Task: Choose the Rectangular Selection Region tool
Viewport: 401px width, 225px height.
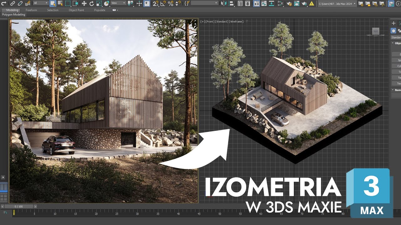Action: pyautogui.click(x=68, y=3)
